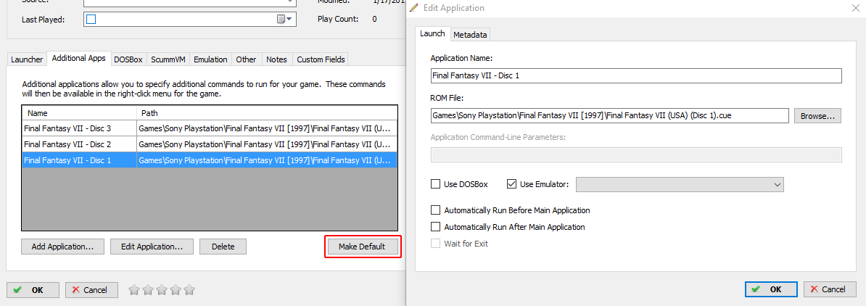Open the DOSBox tab
The width and height of the screenshot is (866, 306).
click(x=128, y=59)
